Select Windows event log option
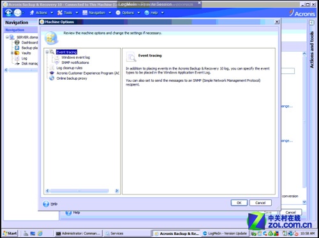 (76, 57)
